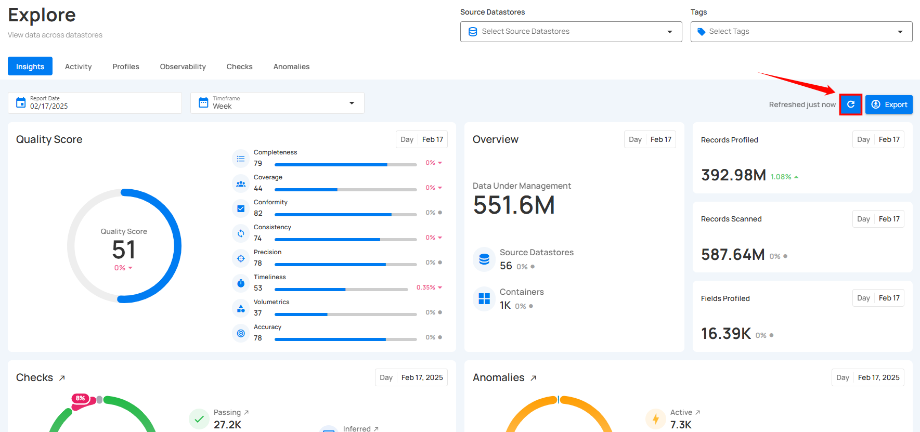Click the Accuracy target icon
Screen dimensions: 920x432
[241, 333]
